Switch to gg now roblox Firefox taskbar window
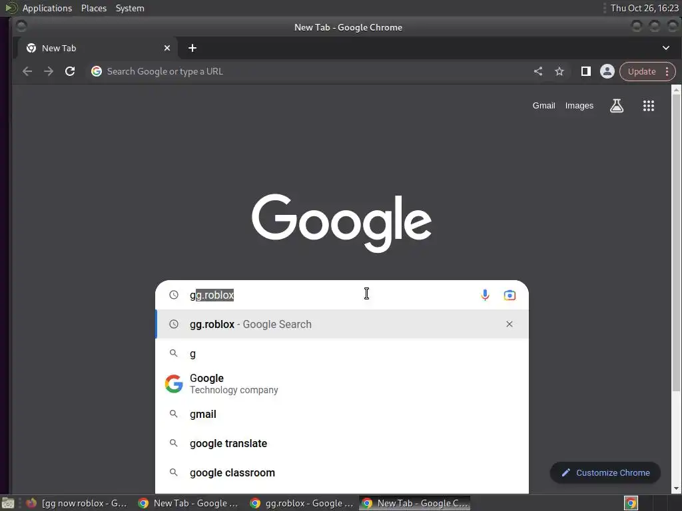682x511 pixels. (x=77, y=503)
